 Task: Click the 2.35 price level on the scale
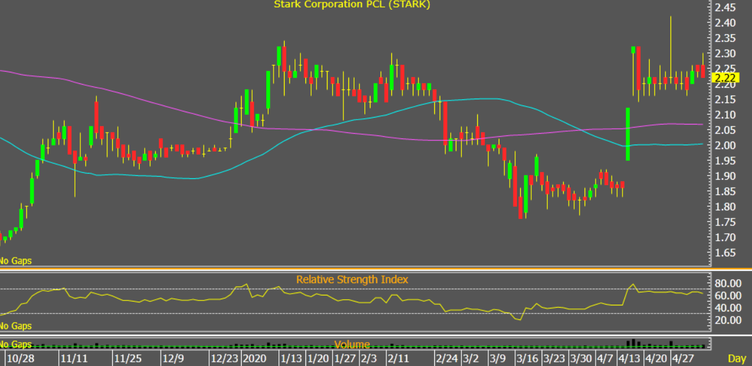point(726,39)
